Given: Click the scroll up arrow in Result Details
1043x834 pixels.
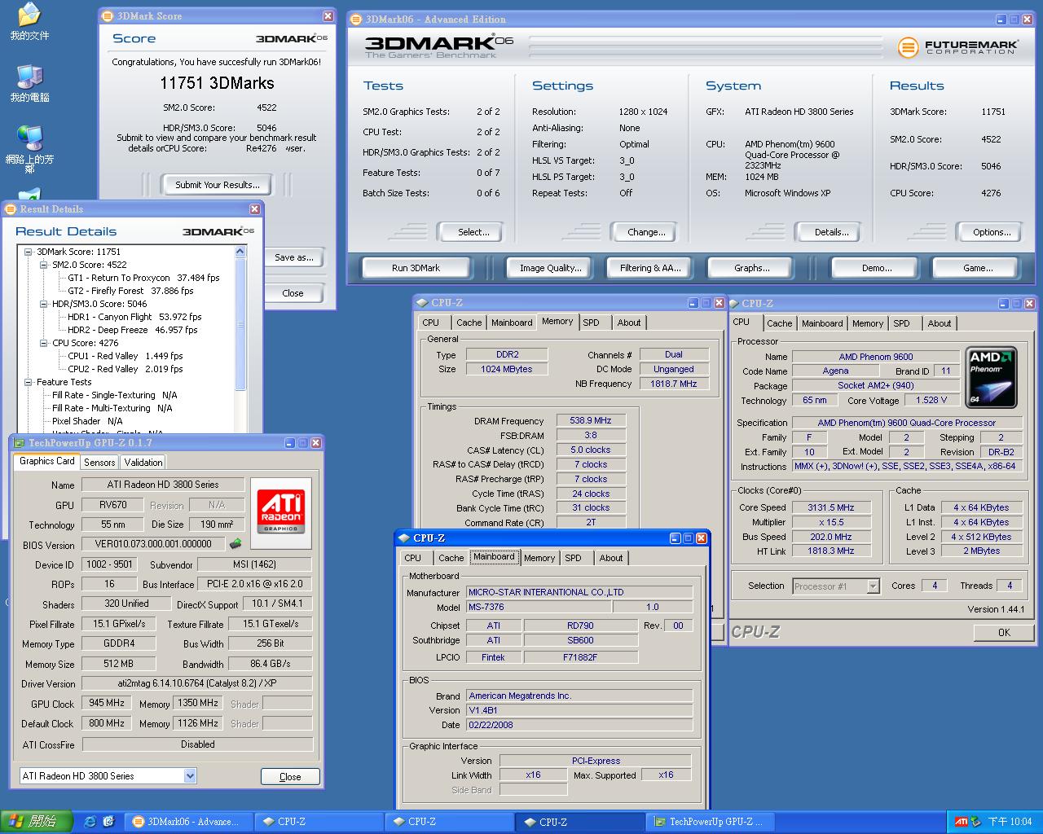Looking at the screenshot, I should tap(240, 252).
